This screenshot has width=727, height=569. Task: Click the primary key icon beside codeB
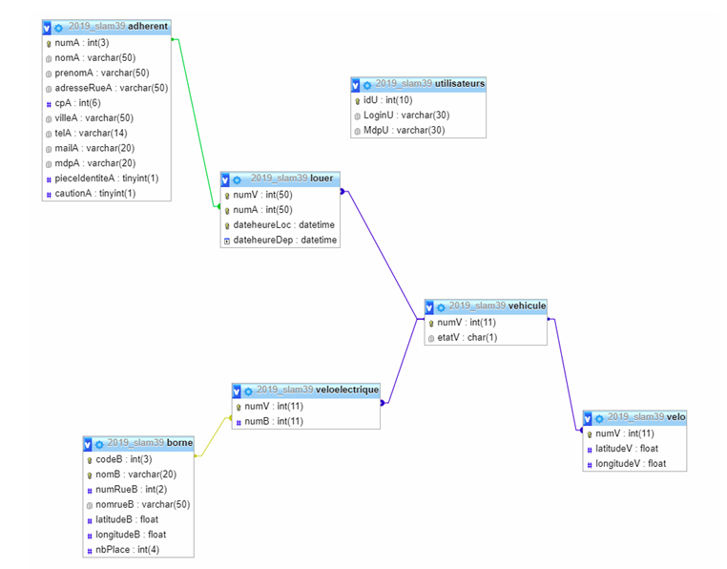pyautogui.click(x=89, y=460)
